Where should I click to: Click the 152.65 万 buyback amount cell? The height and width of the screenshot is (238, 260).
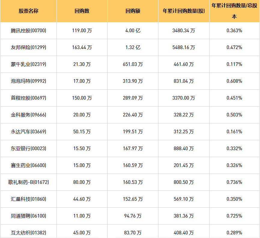coord(133,199)
